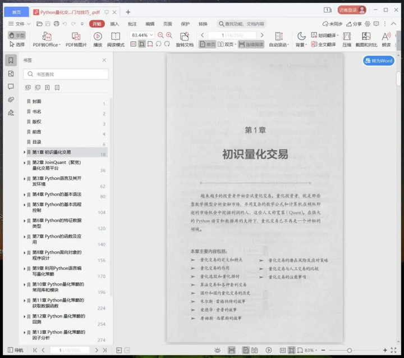Image resolution: width=404 pixels, height=358 pixels.
Task: Open the 开始 ribbon tab
Action: coord(97,24)
